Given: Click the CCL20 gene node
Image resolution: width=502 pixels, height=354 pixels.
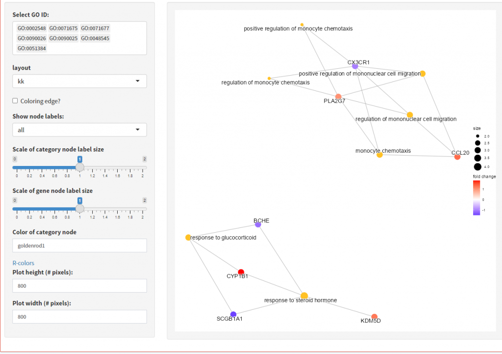Looking at the screenshot, I should (457, 157).
